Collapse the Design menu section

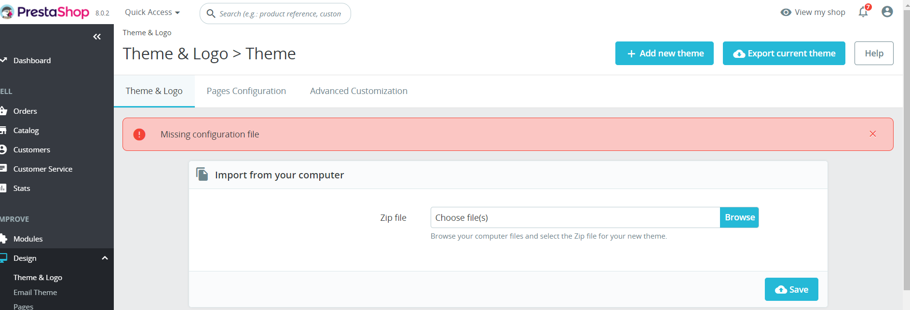105,258
